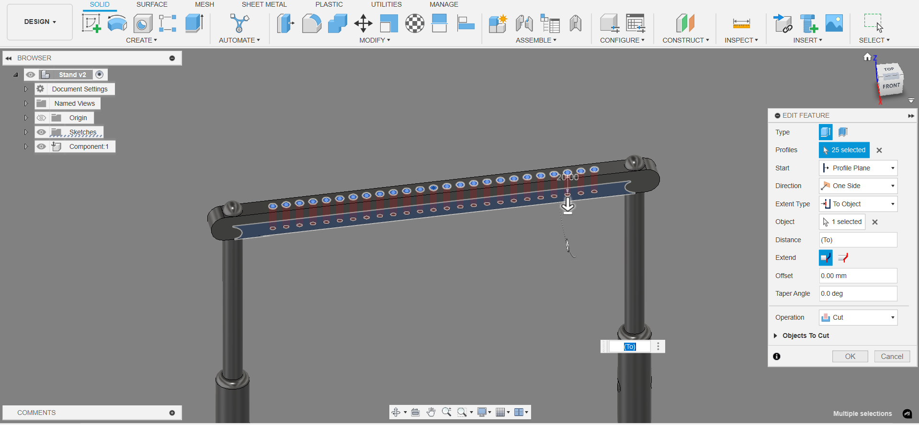Select the Thin Extrude type

click(843, 132)
